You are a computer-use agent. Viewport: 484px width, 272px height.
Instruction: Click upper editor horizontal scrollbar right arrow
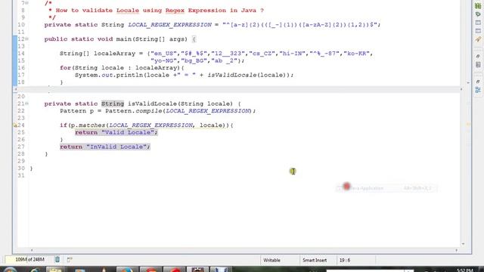pyautogui.click(x=461, y=89)
